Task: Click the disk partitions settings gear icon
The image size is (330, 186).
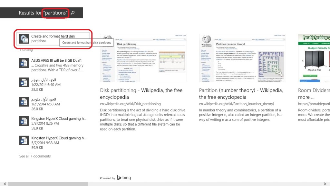Action: pos(24,39)
